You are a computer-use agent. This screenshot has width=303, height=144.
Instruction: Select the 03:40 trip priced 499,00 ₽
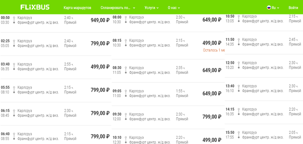(56, 67)
